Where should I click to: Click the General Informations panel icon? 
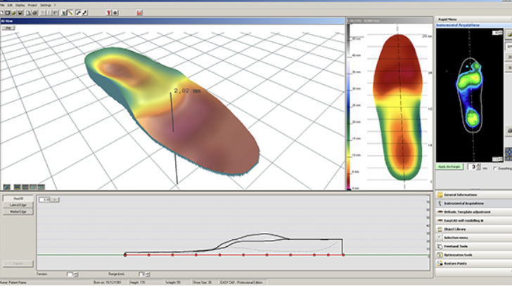click(440, 194)
